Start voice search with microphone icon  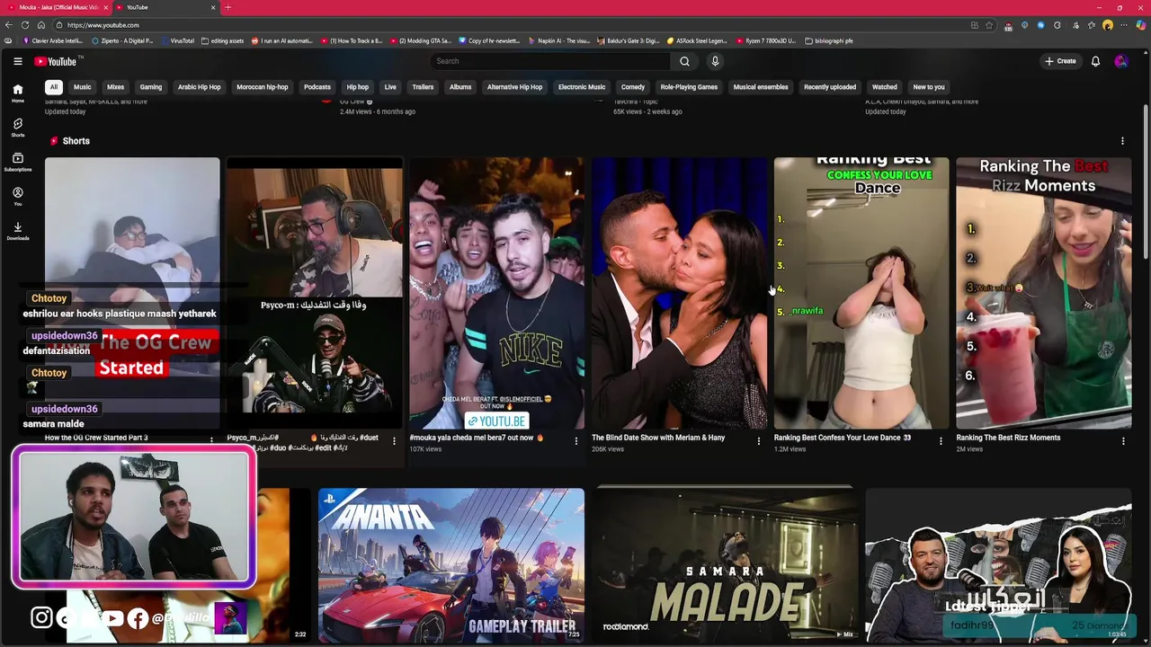click(x=715, y=61)
